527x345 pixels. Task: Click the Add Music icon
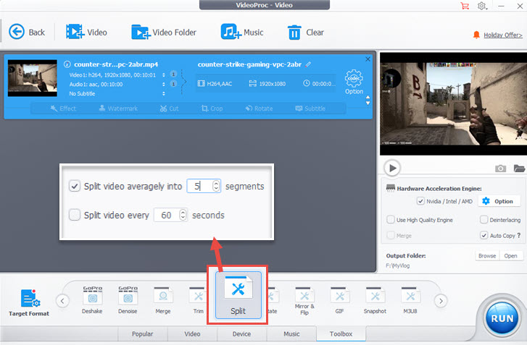click(x=231, y=32)
